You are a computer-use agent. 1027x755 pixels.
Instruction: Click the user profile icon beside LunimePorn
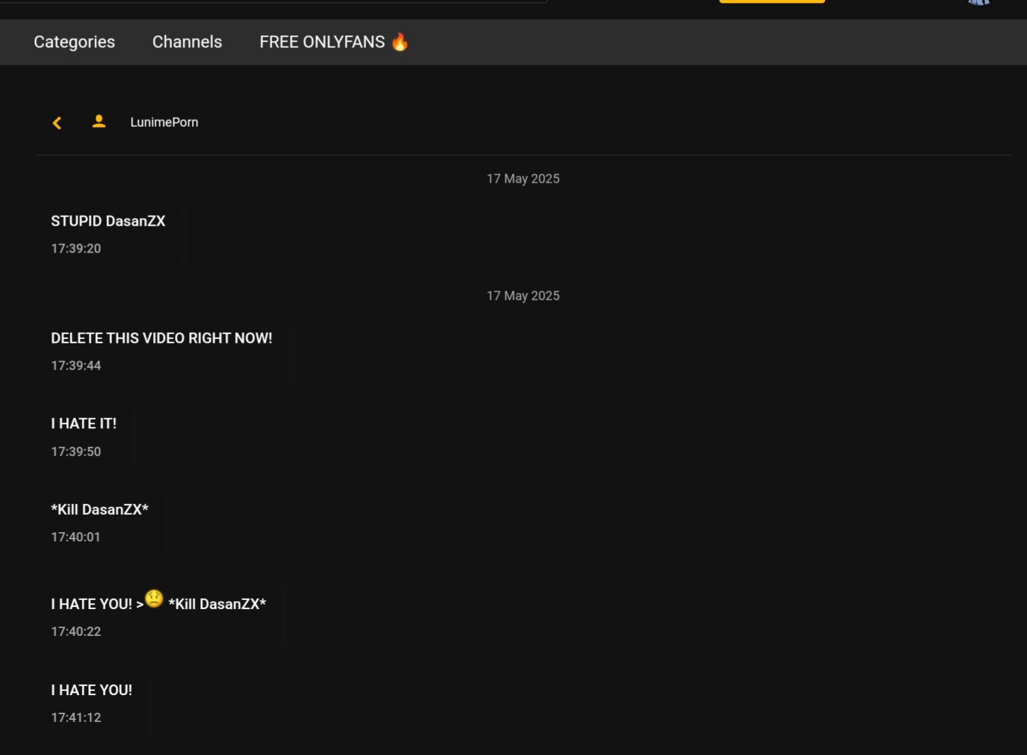99,121
